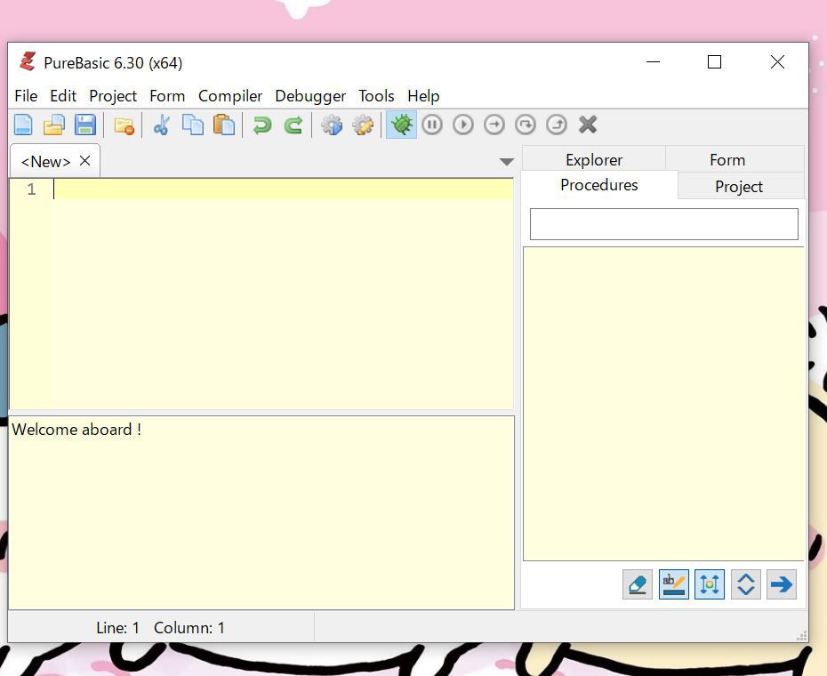827x676 pixels.
Task: Click the Paste clipboard icon
Action: (x=224, y=125)
